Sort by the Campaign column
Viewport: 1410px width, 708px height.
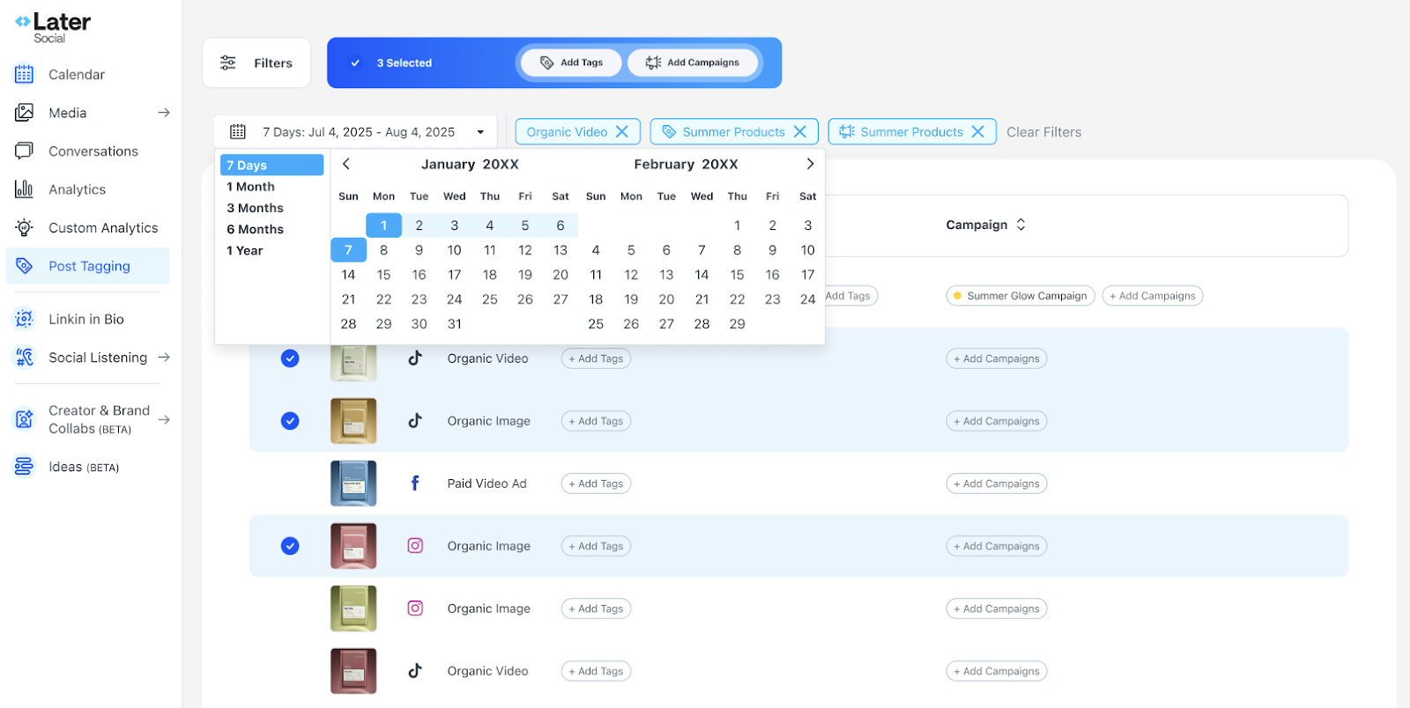tap(1020, 225)
